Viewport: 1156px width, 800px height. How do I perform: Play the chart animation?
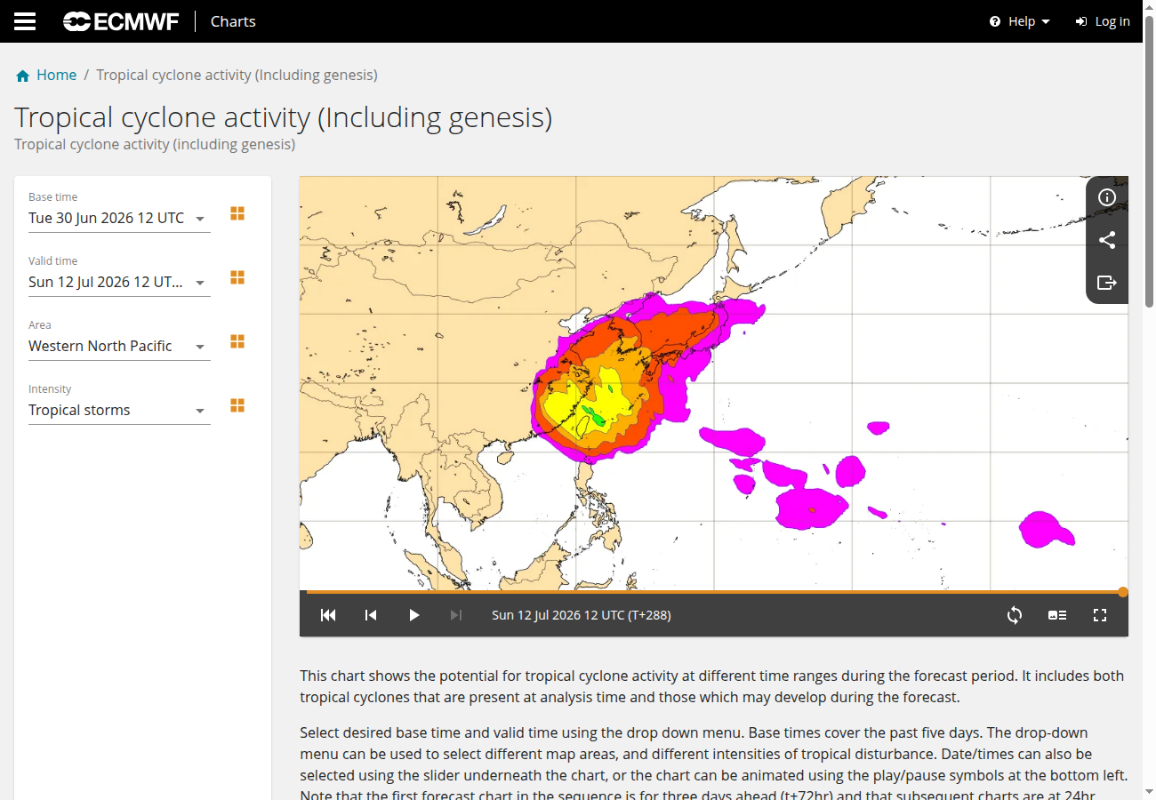(413, 615)
